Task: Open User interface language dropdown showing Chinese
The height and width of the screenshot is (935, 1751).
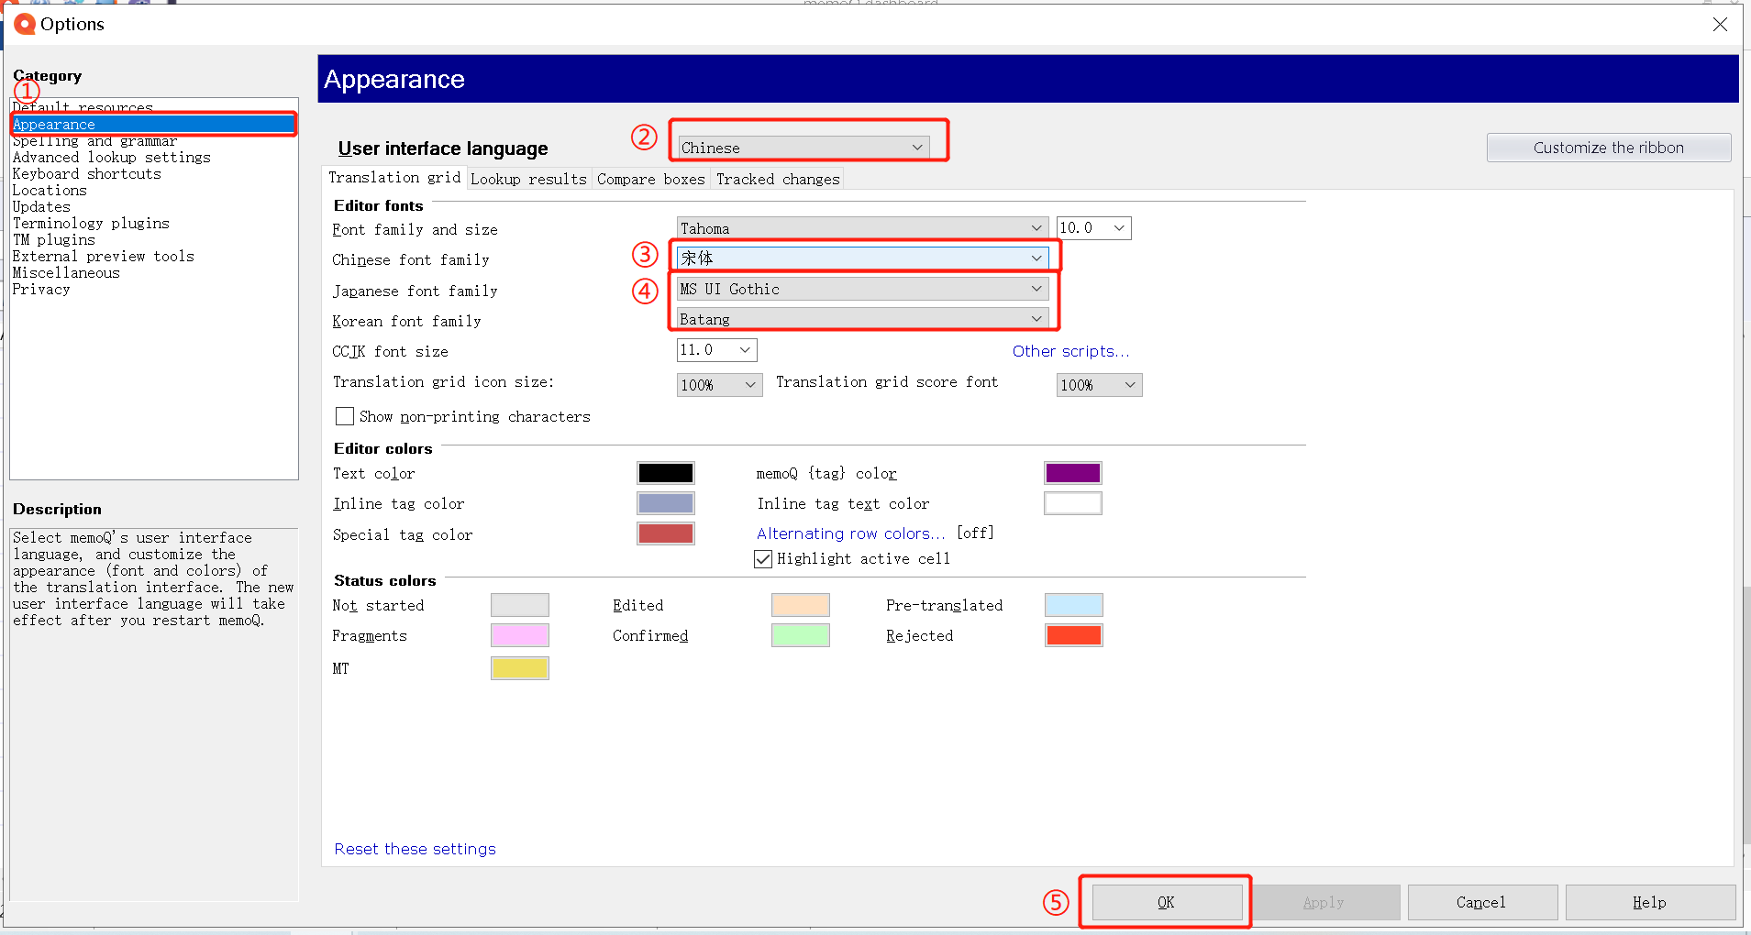Action: [803, 148]
